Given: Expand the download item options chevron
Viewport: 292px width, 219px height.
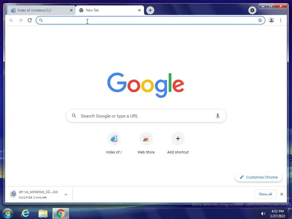Looking at the screenshot, I should (66, 194).
